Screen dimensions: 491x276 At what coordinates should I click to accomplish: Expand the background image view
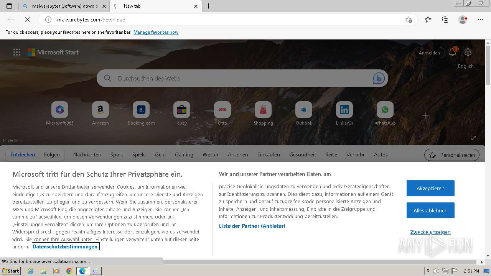(x=474, y=138)
